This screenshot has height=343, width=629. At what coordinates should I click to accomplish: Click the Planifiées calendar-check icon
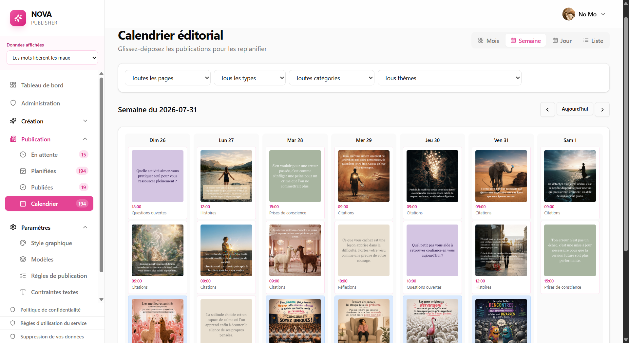[x=23, y=171]
